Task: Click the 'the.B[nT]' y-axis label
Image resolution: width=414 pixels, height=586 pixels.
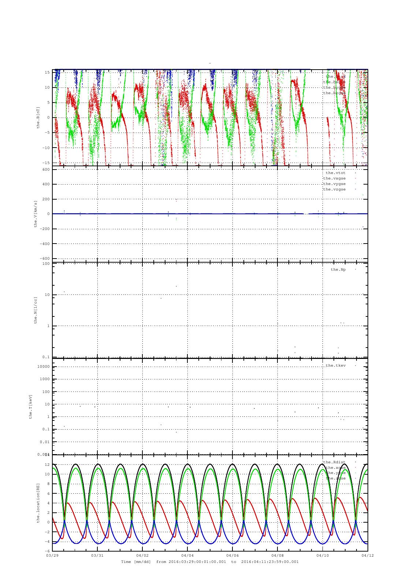Action: (x=38, y=117)
